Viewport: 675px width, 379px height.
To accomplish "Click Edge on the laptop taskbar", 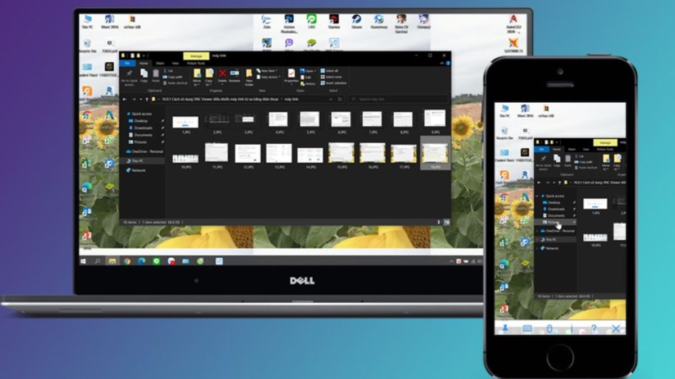I will (x=141, y=261).
